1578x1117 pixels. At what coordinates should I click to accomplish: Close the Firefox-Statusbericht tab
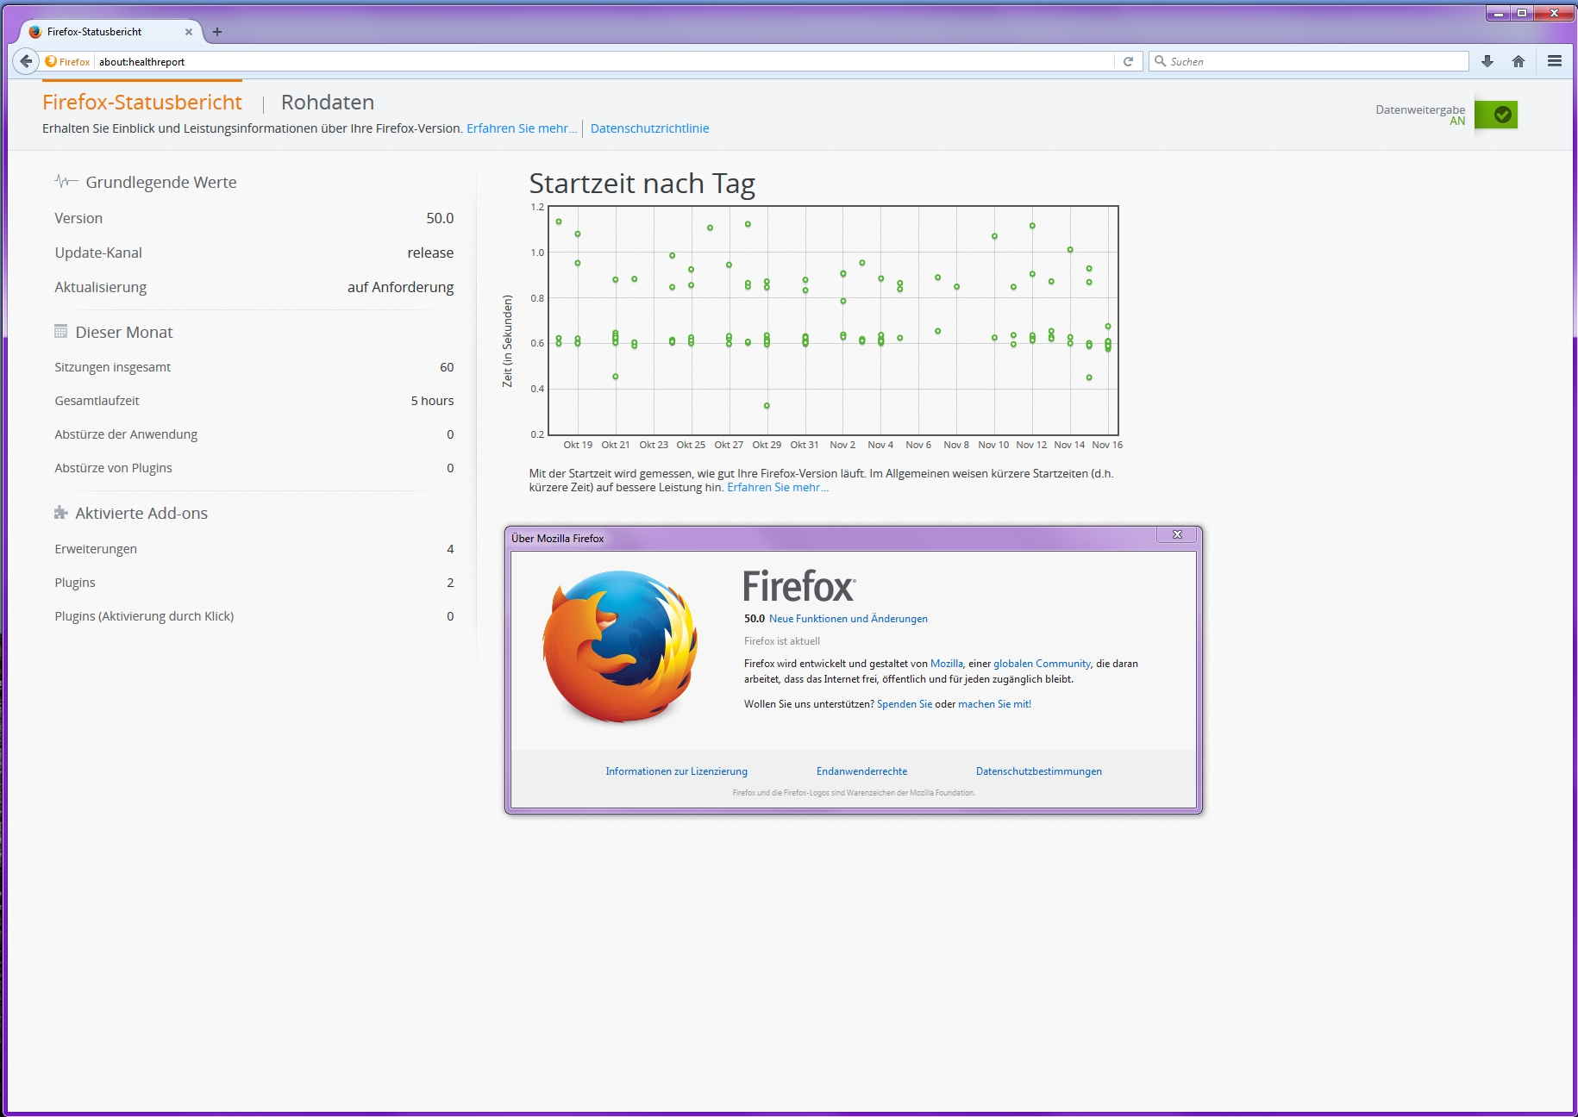tap(189, 32)
